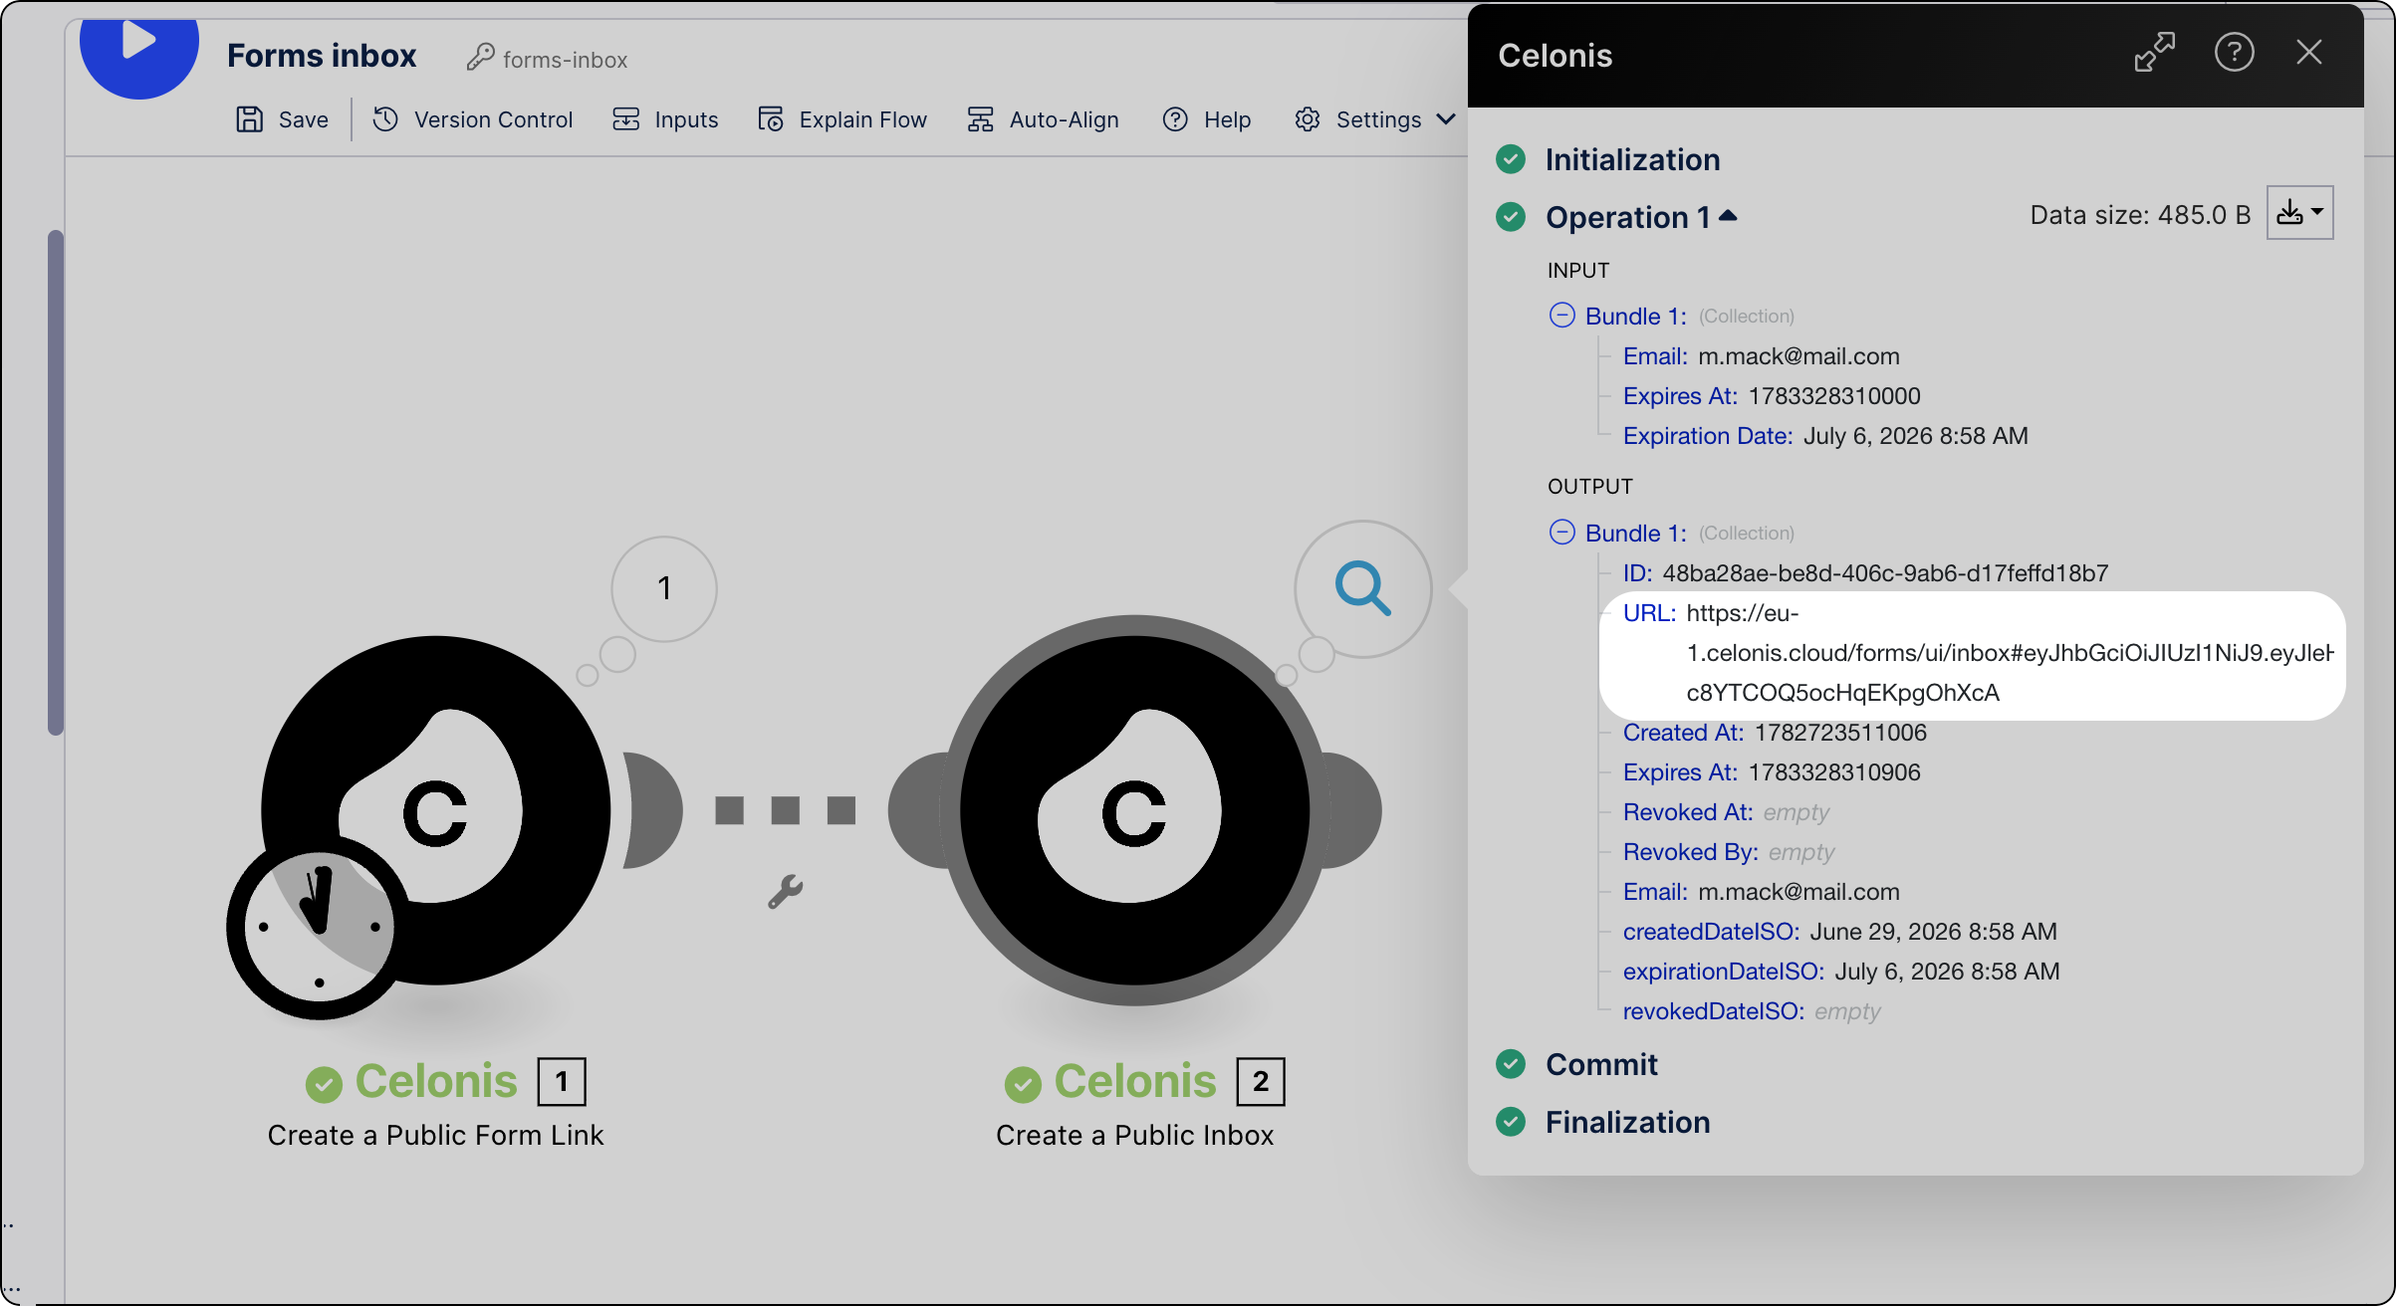Collapse the INPUT Bundle 1 collection

(x=1561, y=316)
